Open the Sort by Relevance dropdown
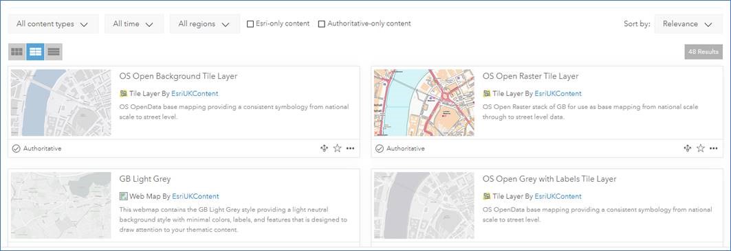Image resolution: width=731 pixels, height=251 pixels. [688, 24]
